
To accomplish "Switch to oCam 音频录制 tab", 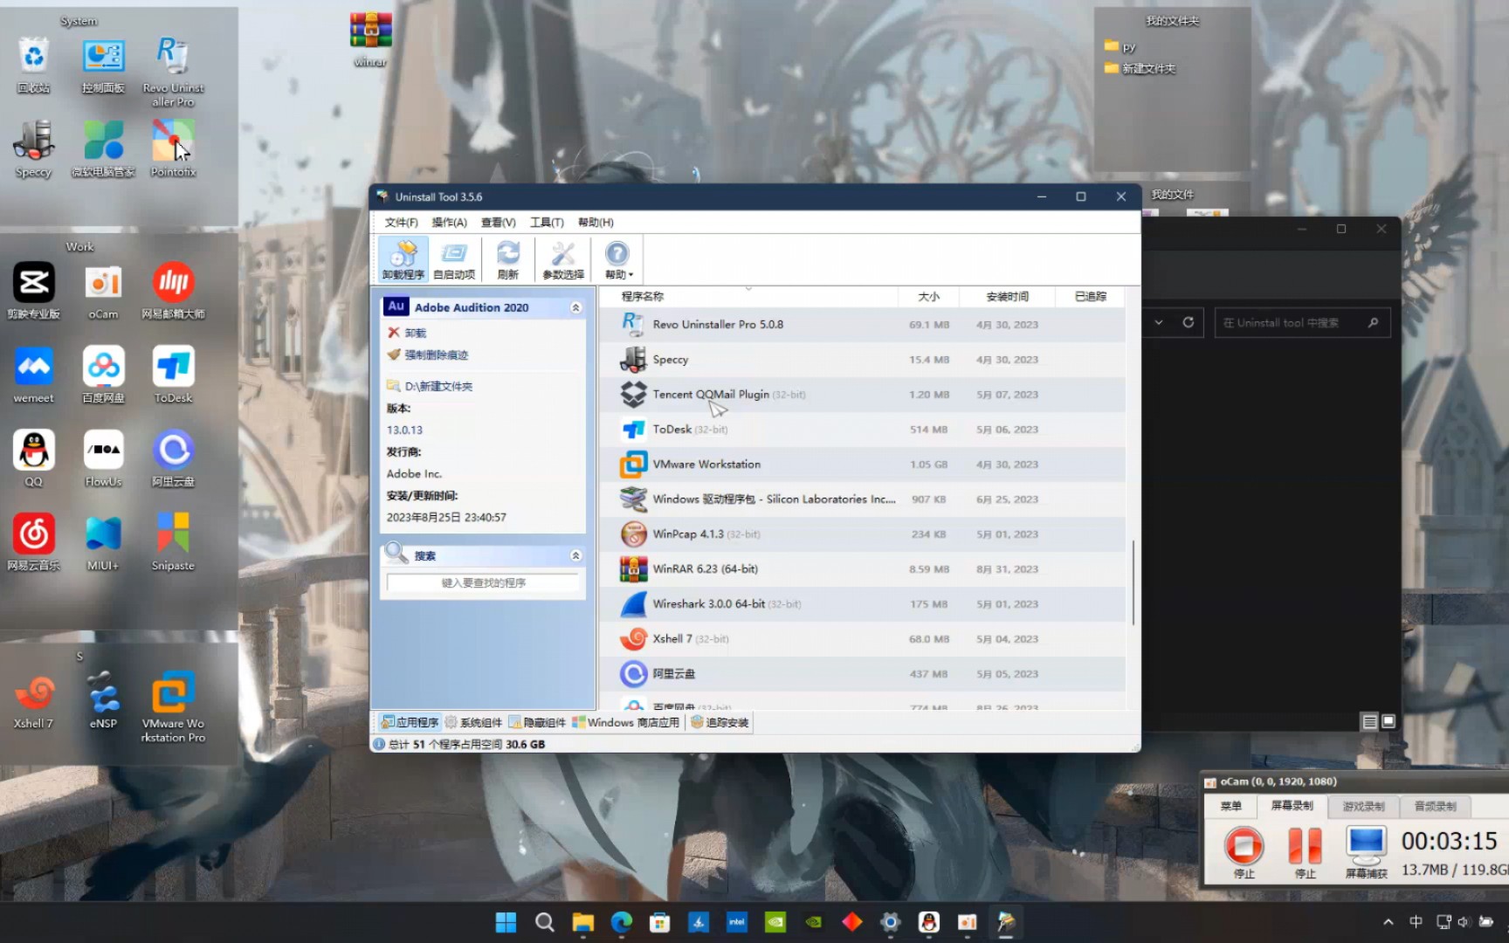I will click(1435, 806).
